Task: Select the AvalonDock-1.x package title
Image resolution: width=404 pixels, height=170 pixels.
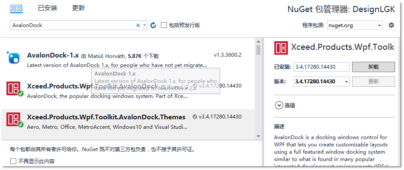Action: pos(53,55)
